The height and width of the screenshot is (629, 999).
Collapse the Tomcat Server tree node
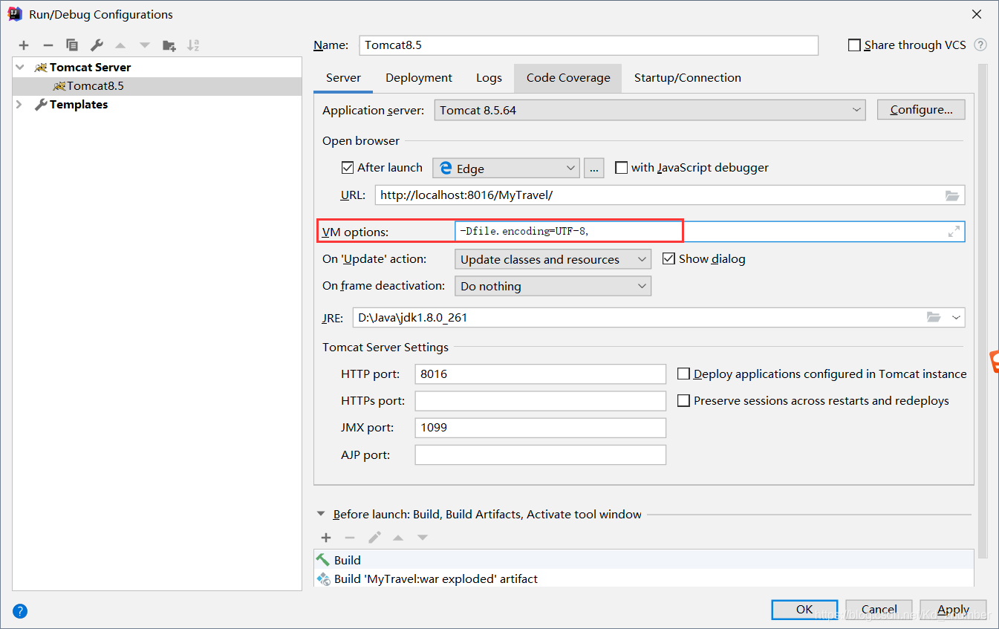pyautogui.click(x=19, y=67)
